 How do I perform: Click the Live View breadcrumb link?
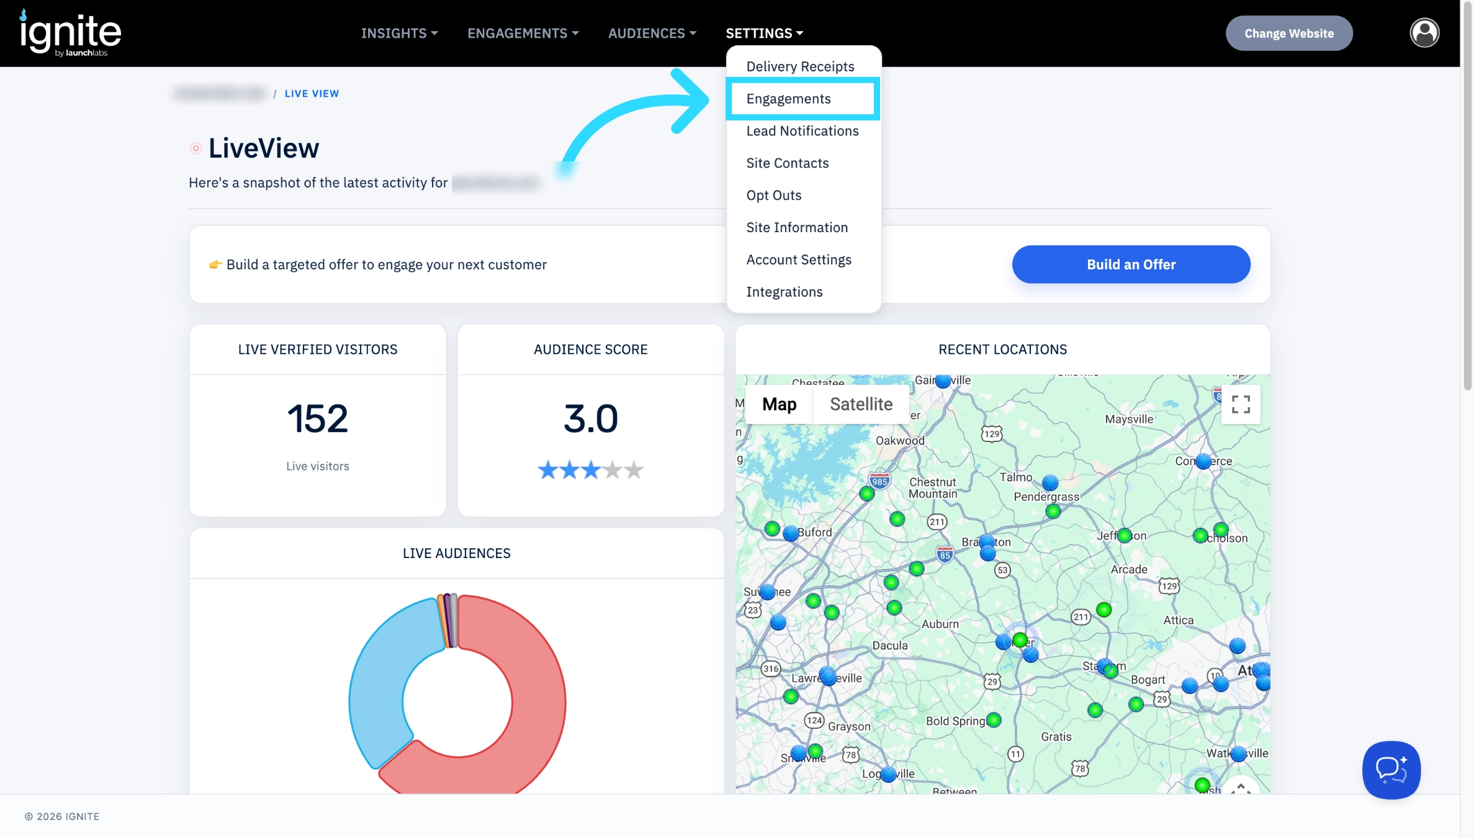point(312,94)
